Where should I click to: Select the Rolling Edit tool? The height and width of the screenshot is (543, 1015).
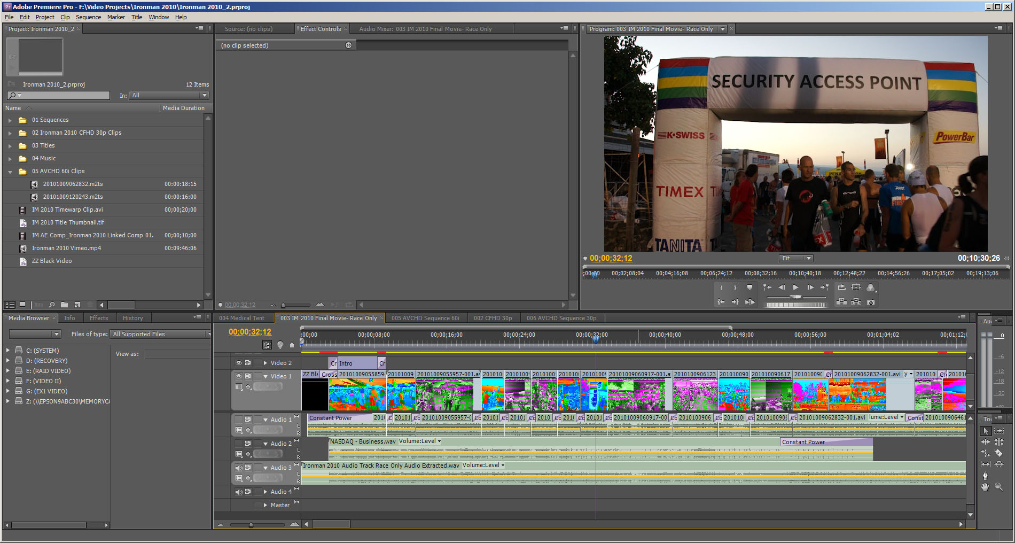[998, 442]
